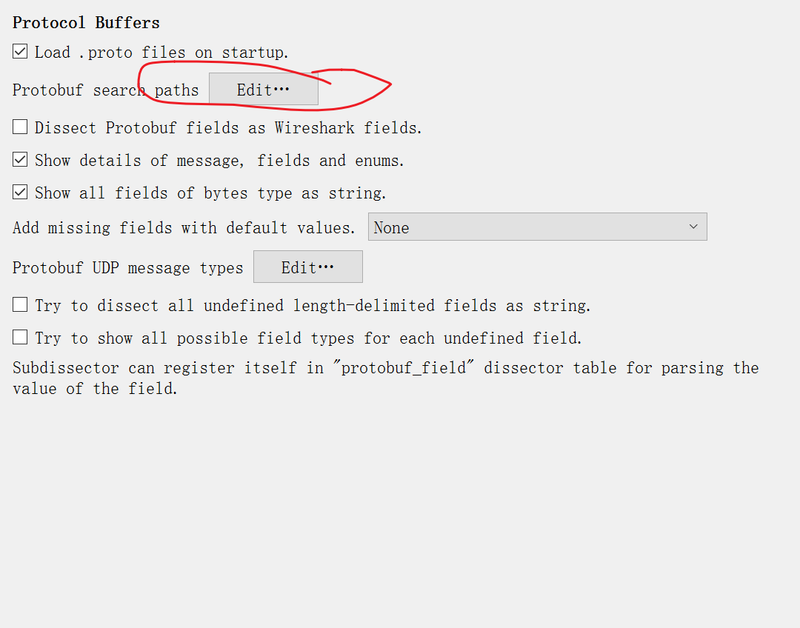Disable 'Show all fields of bytes type' checkbox

coord(20,193)
